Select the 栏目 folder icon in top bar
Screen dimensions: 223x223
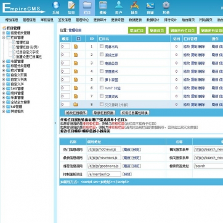87,6
